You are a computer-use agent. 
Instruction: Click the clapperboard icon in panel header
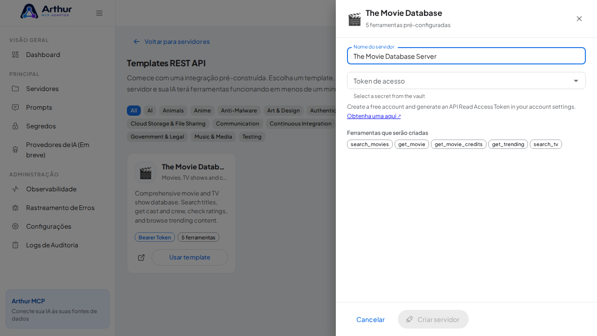(354, 19)
